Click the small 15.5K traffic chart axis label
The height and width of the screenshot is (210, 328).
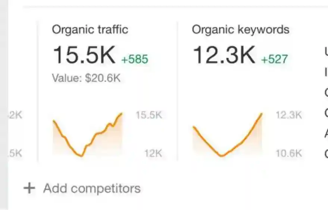[x=149, y=115]
